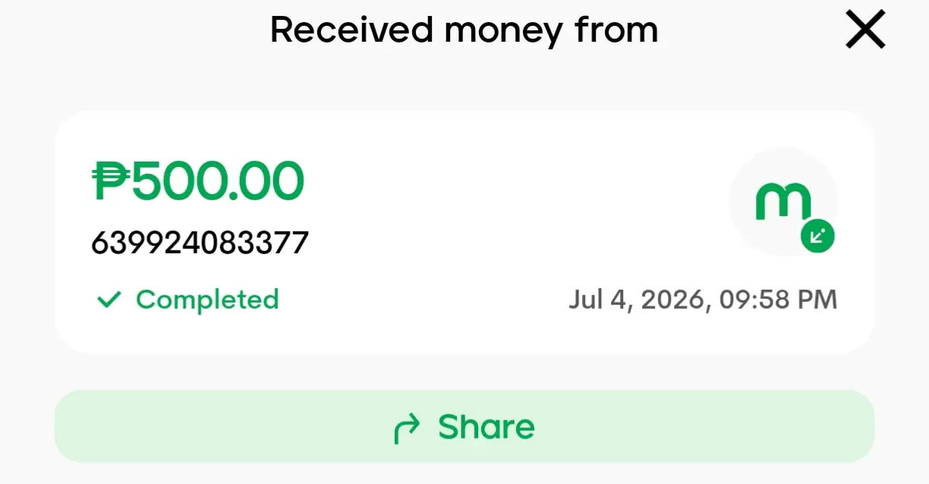Click the ₱500.00 amount
The width and height of the screenshot is (929, 484).
click(x=198, y=182)
